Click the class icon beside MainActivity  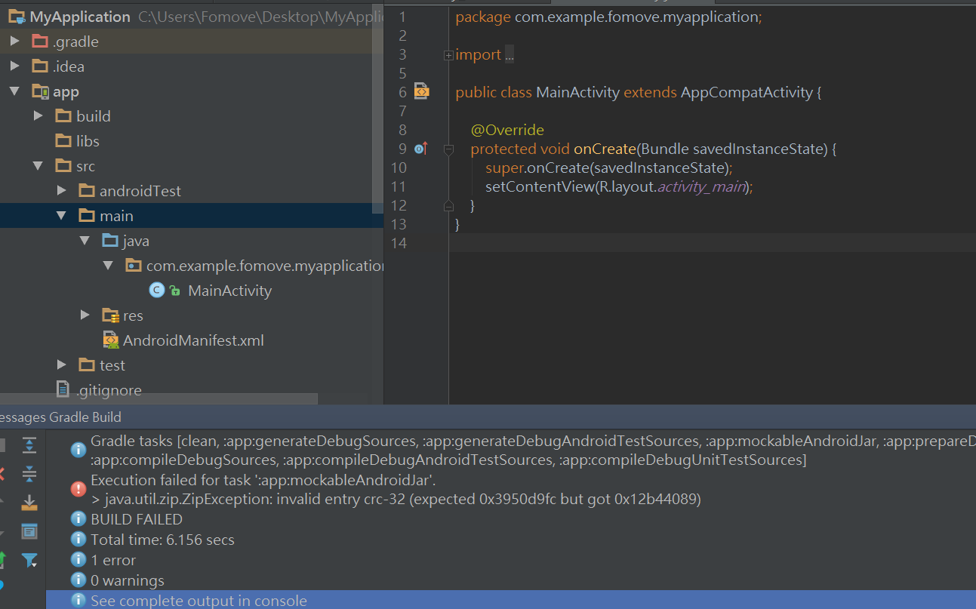157,291
